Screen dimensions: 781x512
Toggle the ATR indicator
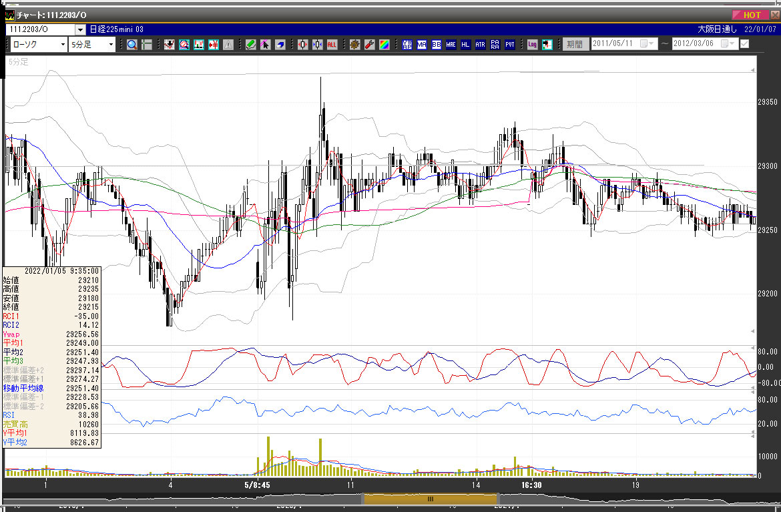click(x=480, y=45)
